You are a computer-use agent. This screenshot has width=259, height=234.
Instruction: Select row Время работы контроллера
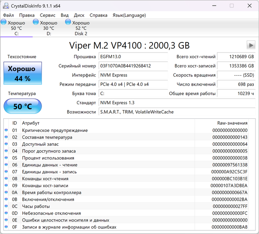[126, 192]
